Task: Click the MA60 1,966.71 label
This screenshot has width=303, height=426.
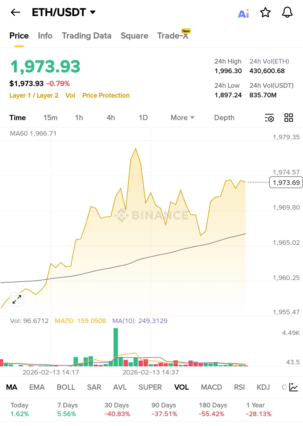Action: (33, 133)
